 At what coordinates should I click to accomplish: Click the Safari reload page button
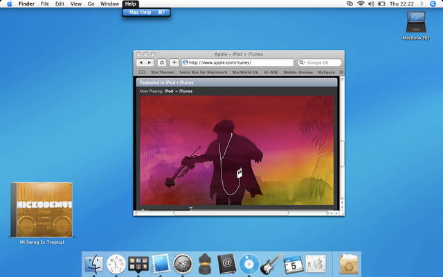tap(161, 62)
